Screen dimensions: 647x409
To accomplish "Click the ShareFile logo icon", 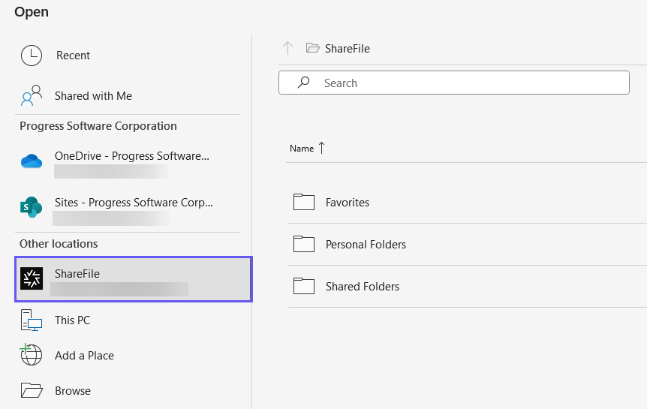I will coord(32,278).
